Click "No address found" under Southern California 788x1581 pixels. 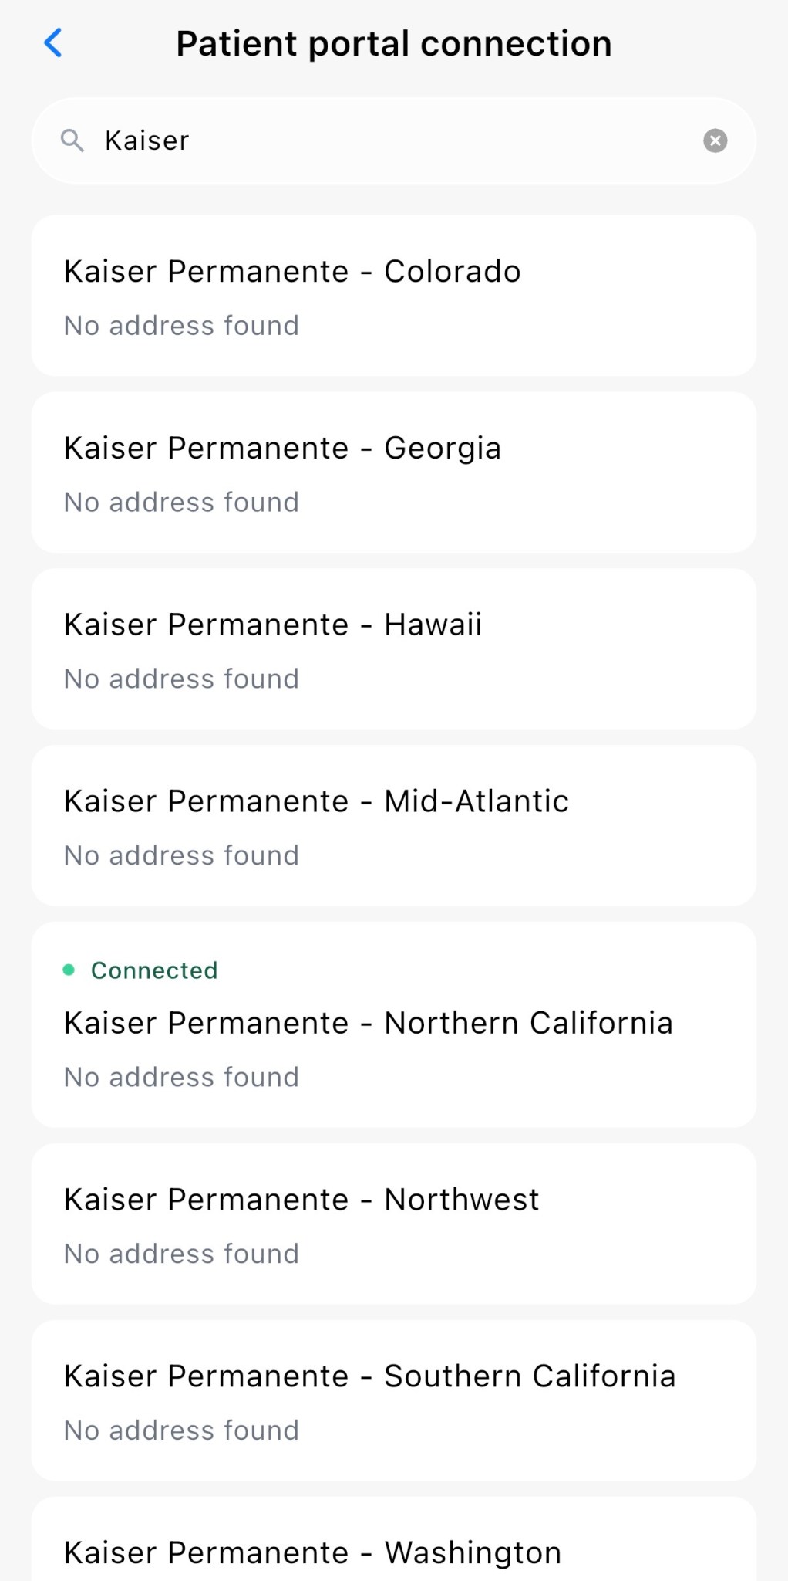(x=181, y=1431)
